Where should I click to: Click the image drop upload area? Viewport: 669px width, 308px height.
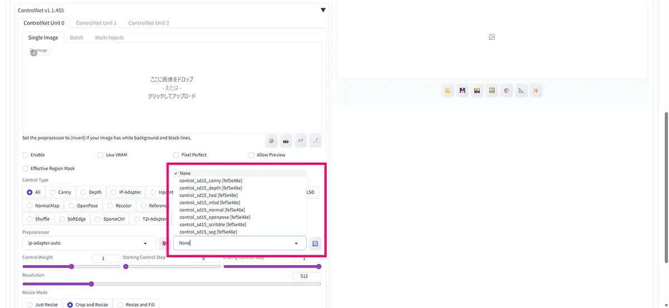pos(172,87)
